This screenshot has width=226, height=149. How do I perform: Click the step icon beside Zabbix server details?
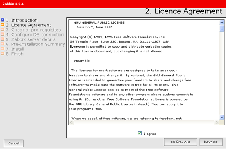(2, 39)
